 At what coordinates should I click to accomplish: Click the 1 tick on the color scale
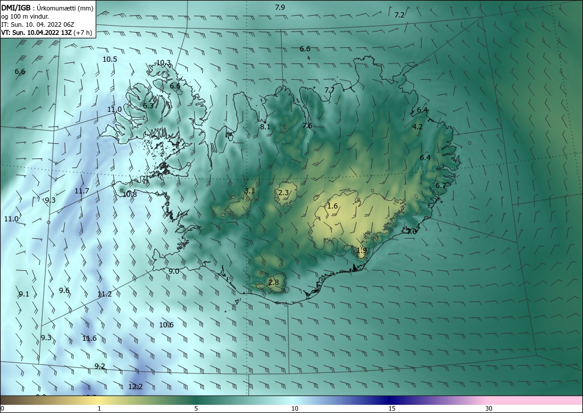pos(99,408)
